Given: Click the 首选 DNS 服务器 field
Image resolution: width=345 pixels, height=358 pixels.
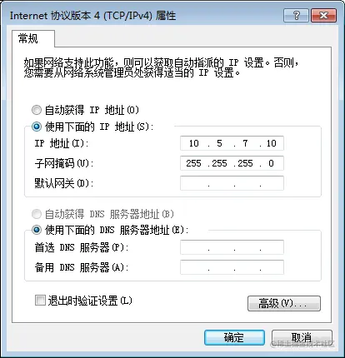Looking at the screenshot, I should (x=232, y=247).
